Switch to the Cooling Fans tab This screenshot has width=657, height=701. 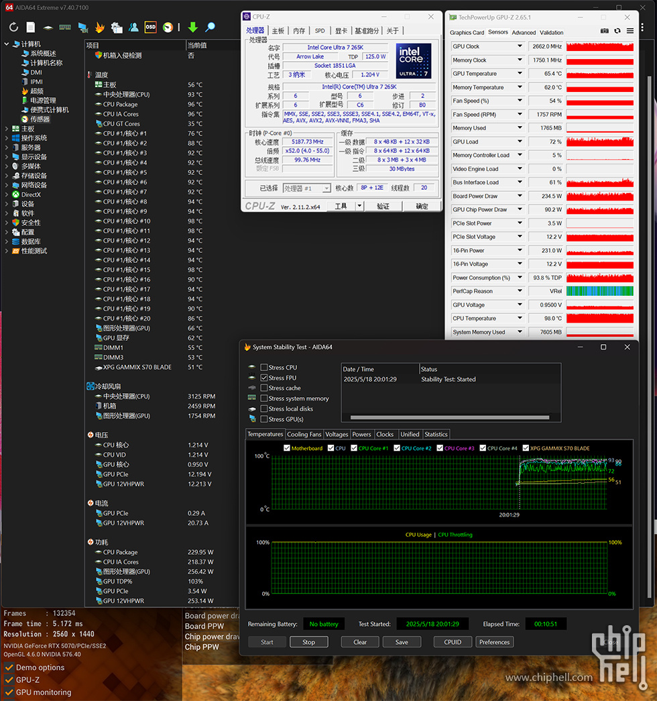(304, 434)
